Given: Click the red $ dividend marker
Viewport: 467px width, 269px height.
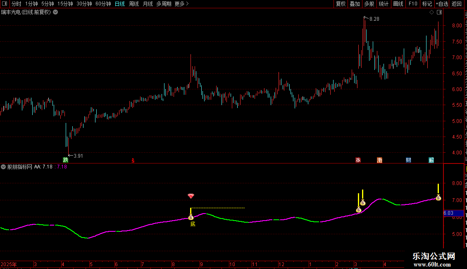Looking at the screenshot, I should pos(133,161).
